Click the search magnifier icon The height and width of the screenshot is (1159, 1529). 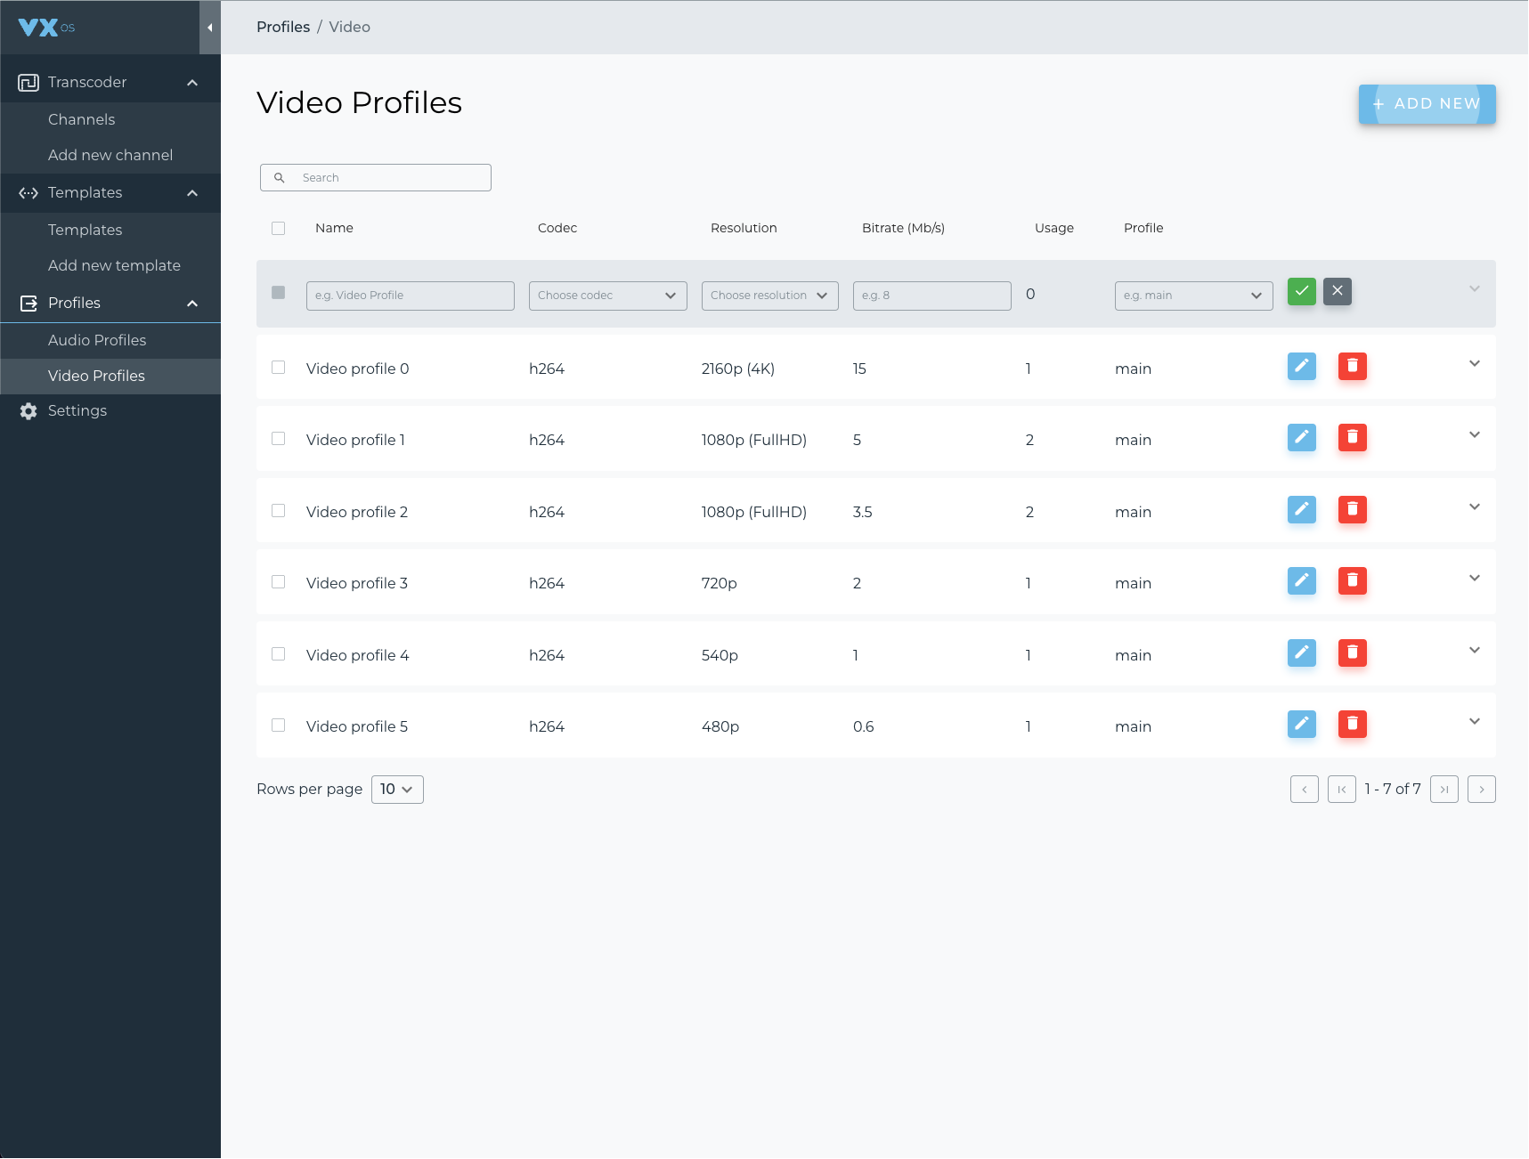pyautogui.click(x=280, y=178)
